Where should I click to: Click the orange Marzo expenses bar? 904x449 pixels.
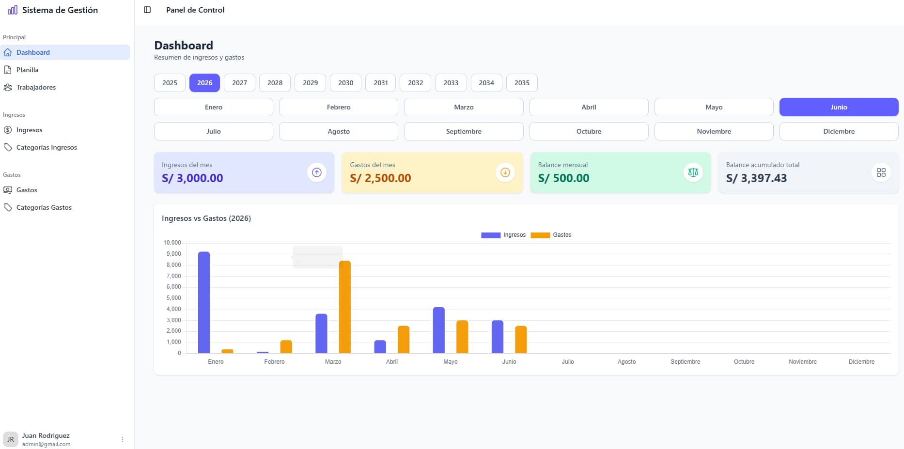(x=345, y=307)
